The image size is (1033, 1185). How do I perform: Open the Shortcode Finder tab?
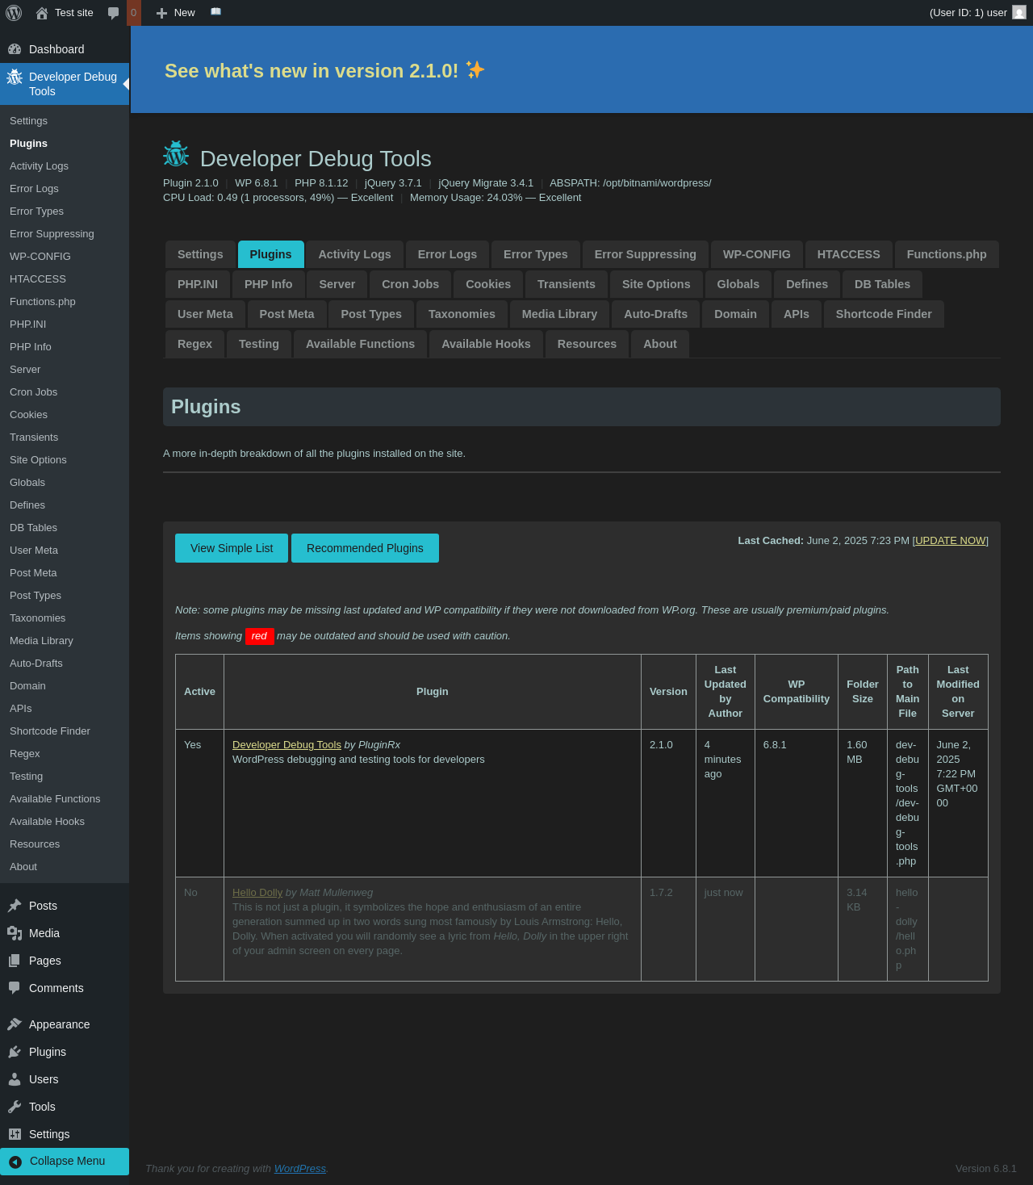(883, 314)
